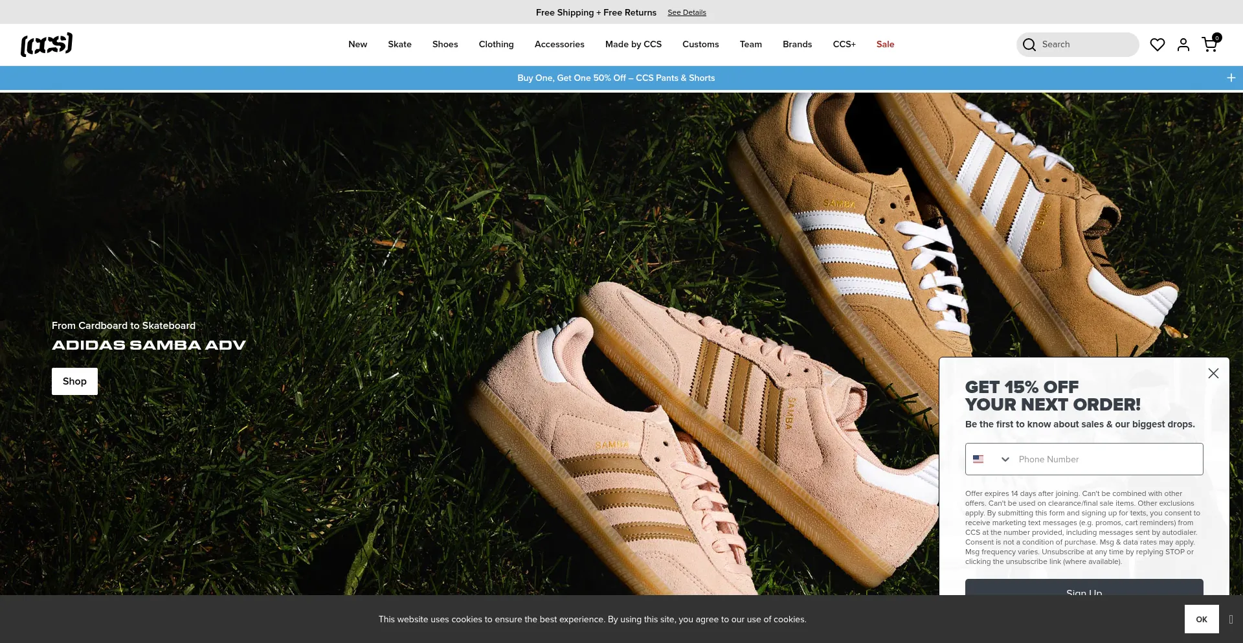The height and width of the screenshot is (643, 1243).
Task: Open the Team menu
Action: (x=750, y=45)
